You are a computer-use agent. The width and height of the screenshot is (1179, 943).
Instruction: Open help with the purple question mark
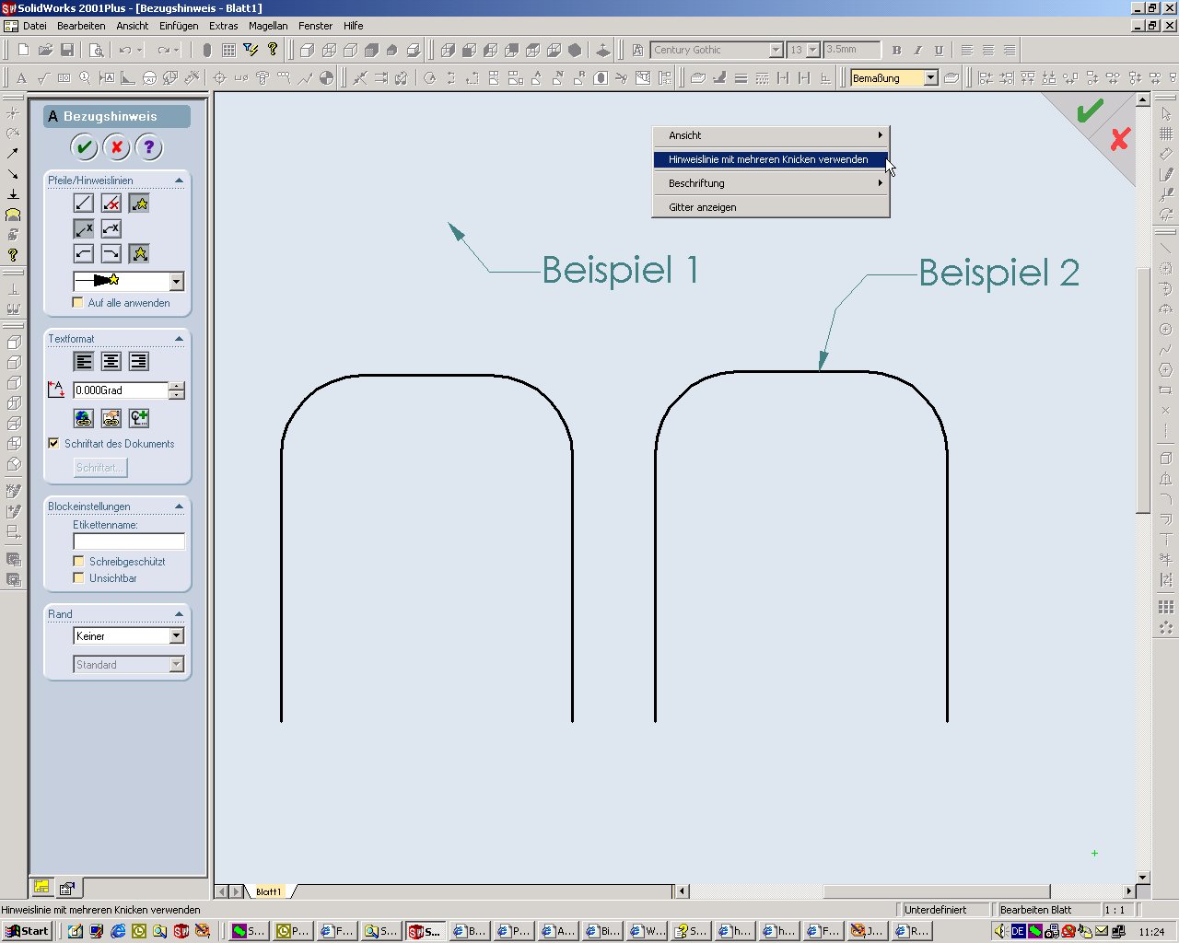click(x=148, y=147)
